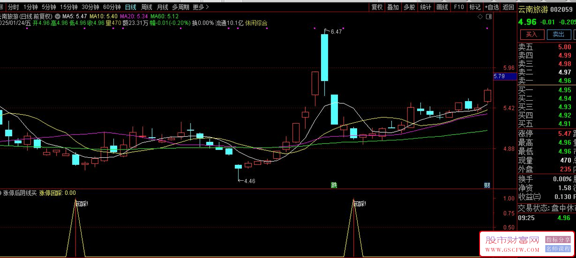The height and width of the screenshot is (258, 576).
Task: Click the 财 marker at chart bottom
Action: click(x=487, y=185)
